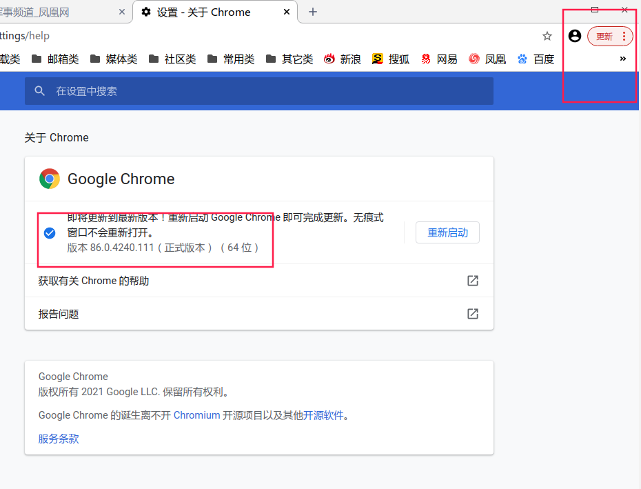Click the bookmark star icon
Screen dimensions: 641x489
[x=547, y=36]
